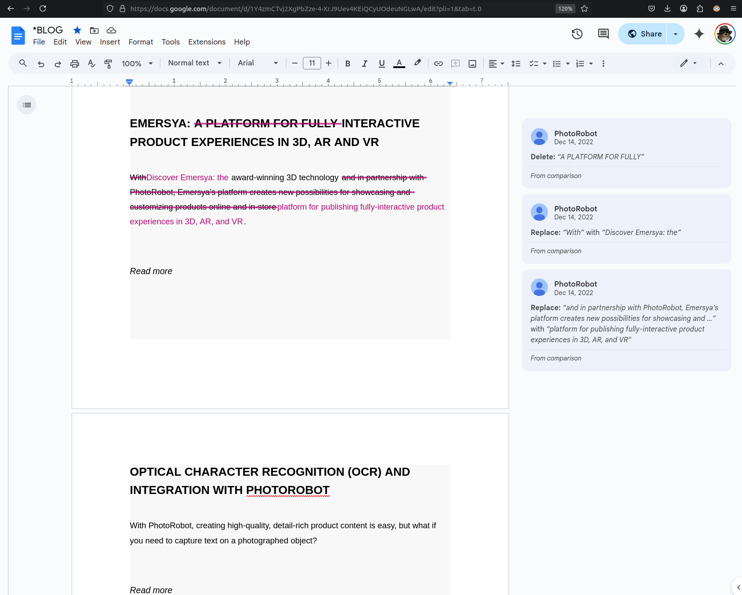This screenshot has width=742, height=595.
Task: Expand checklist options arrow
Action: click(545, 64)
